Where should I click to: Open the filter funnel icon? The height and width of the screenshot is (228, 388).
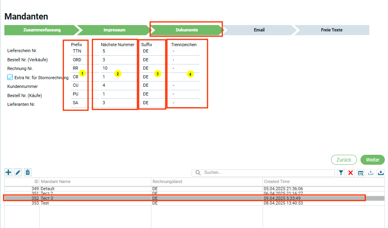[x=341, y=173]
